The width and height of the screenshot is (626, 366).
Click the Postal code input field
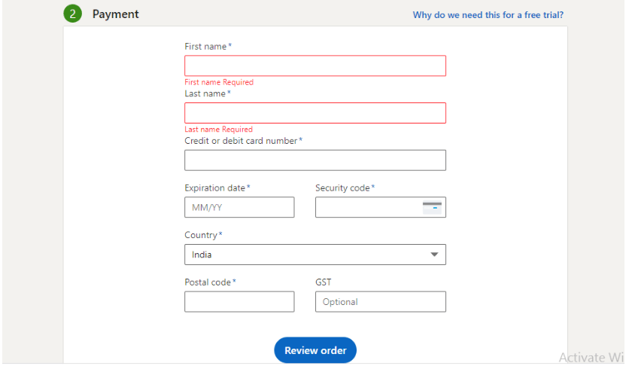tap(239, 302)
